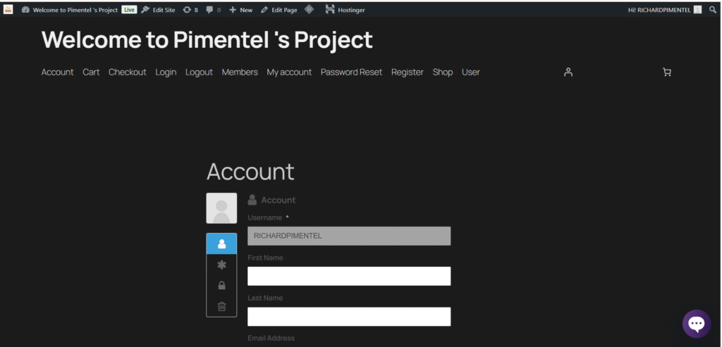Click the profile avatar thumbnail
Viewport: 722px width, 347px height.
[221, 208]
